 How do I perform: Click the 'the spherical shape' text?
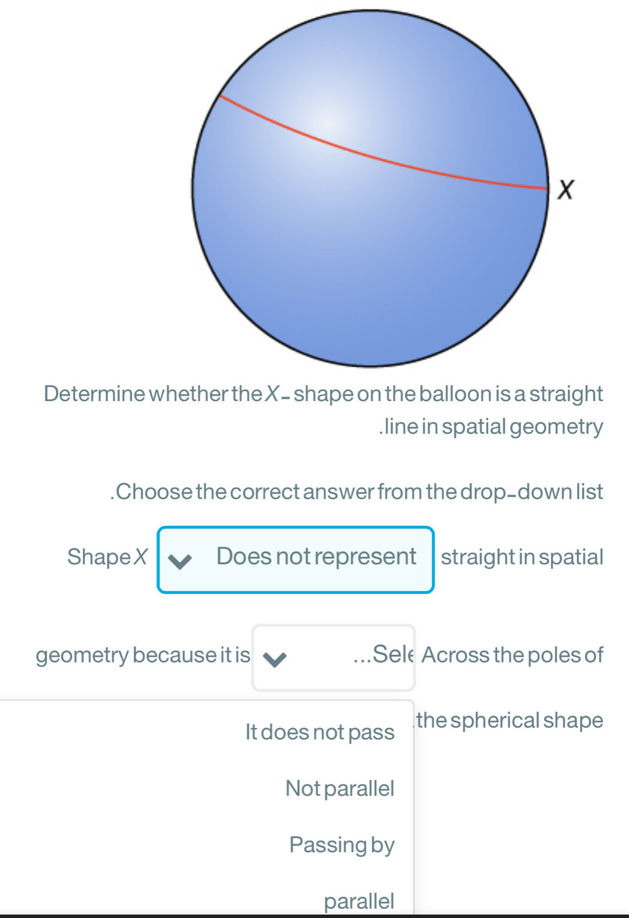(510, 721)
